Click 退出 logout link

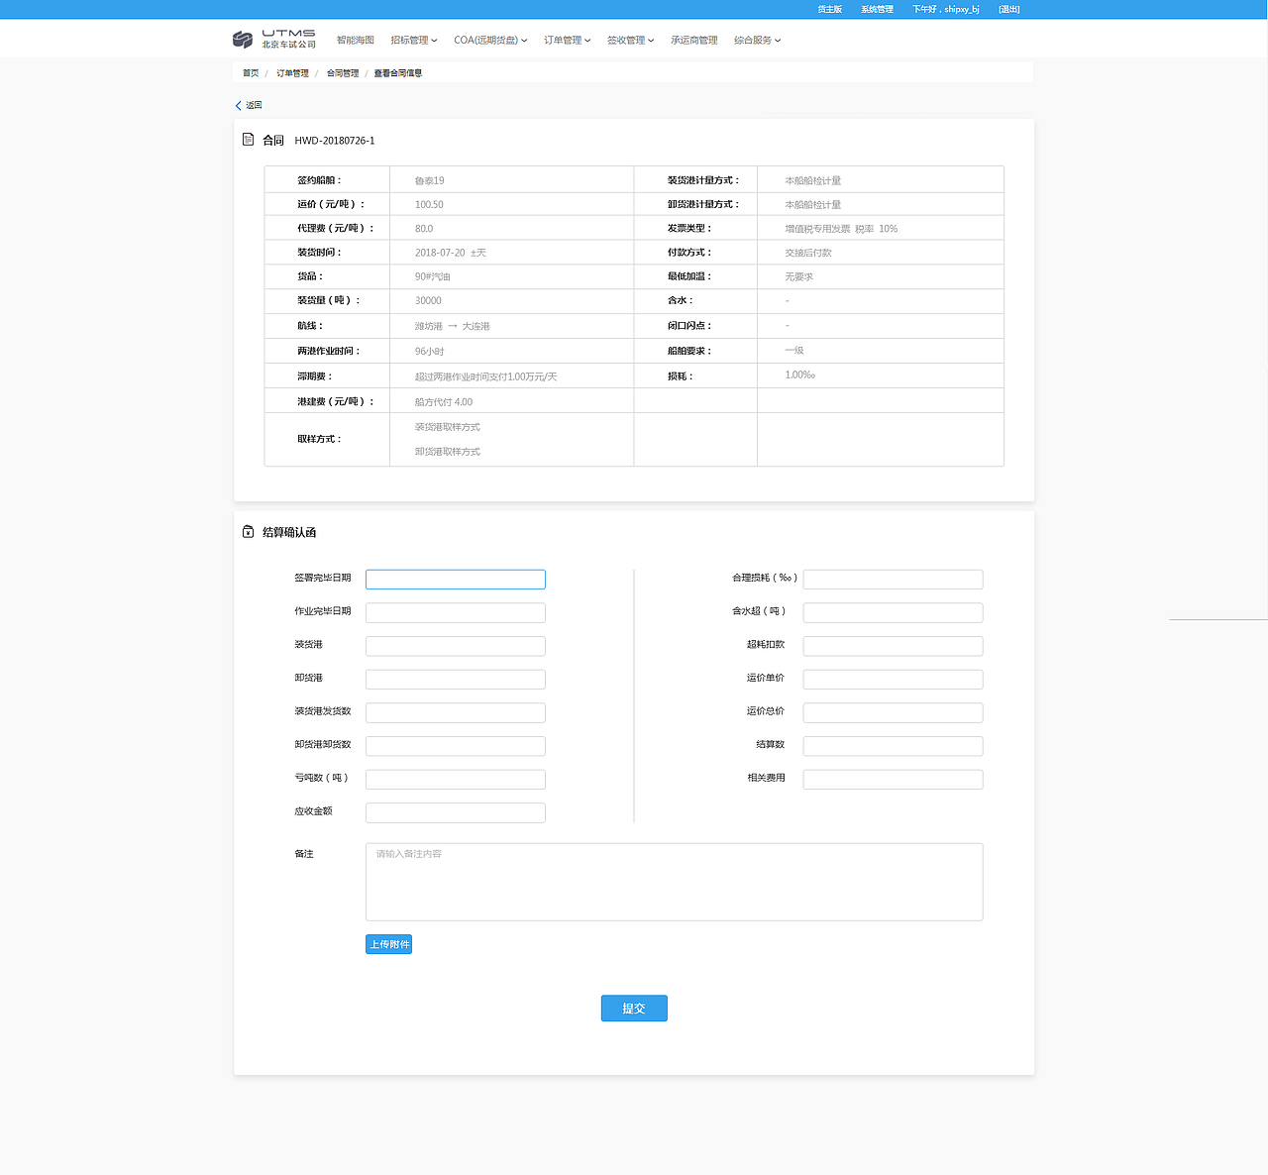pyautogui.click(x=1008, y=9)
